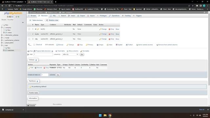Click Go to create an index
Screen dimensions: 210x118
coord(58,75)
